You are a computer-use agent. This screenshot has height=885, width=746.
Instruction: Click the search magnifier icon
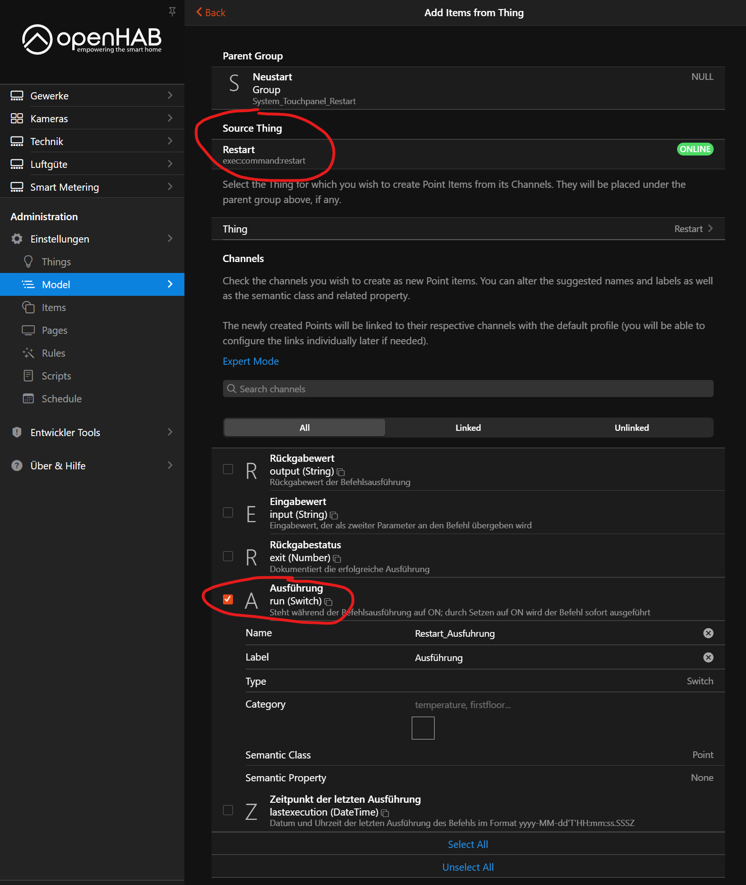[232, 389]
